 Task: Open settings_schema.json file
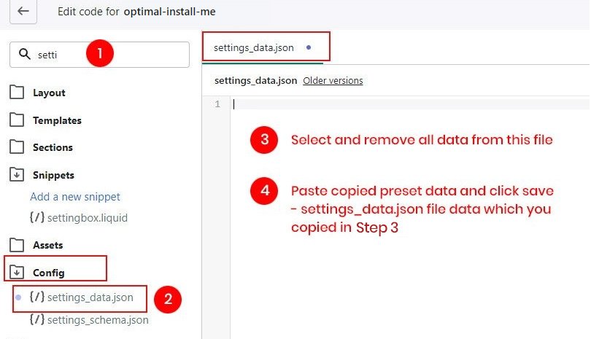click(x=97, y=319)
